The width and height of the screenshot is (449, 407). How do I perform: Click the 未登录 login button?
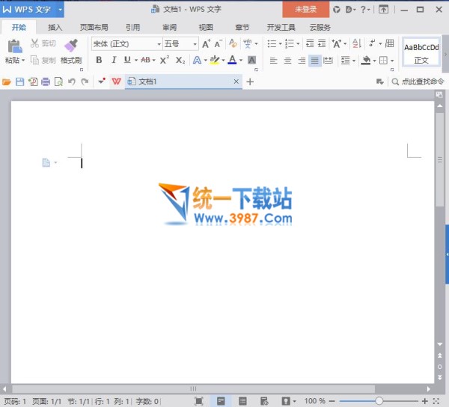[306, 10]
